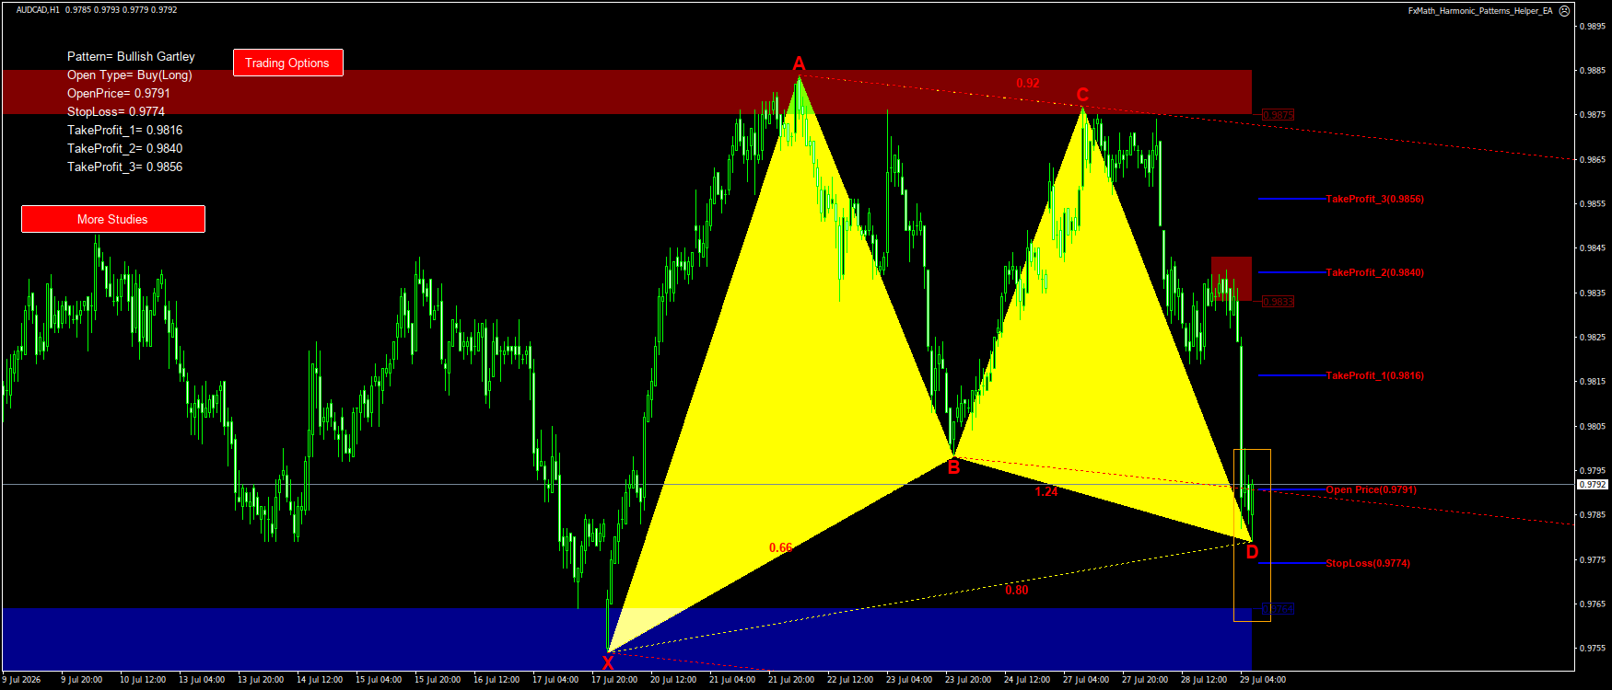
Task: Click the '29 Jul 04:00' time axis label
Action: pos(1263,680)
